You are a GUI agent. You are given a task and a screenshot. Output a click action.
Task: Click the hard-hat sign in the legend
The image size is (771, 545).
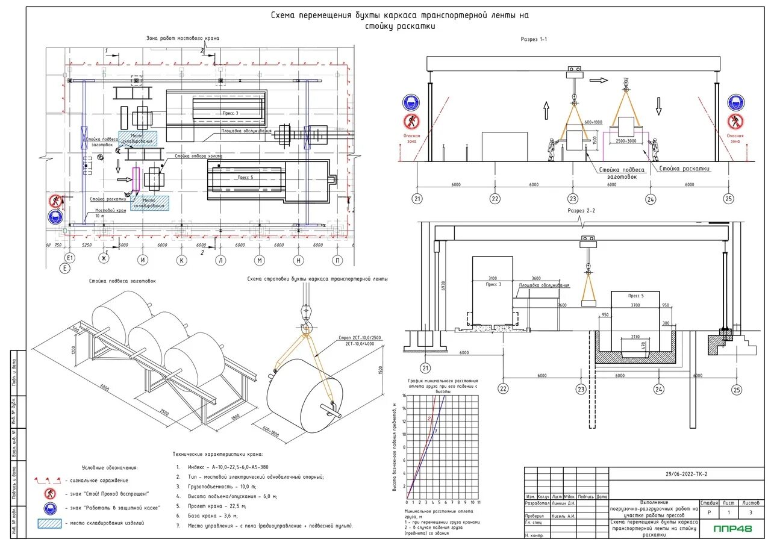coord(51,508)
